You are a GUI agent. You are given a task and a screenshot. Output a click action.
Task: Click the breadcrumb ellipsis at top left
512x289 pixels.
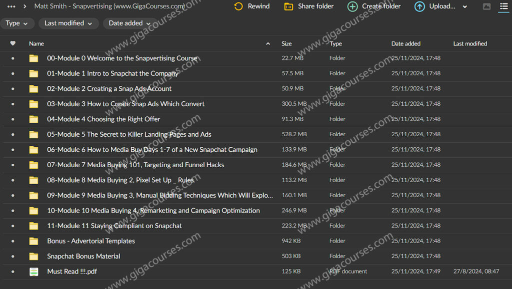tap(11, 6)
